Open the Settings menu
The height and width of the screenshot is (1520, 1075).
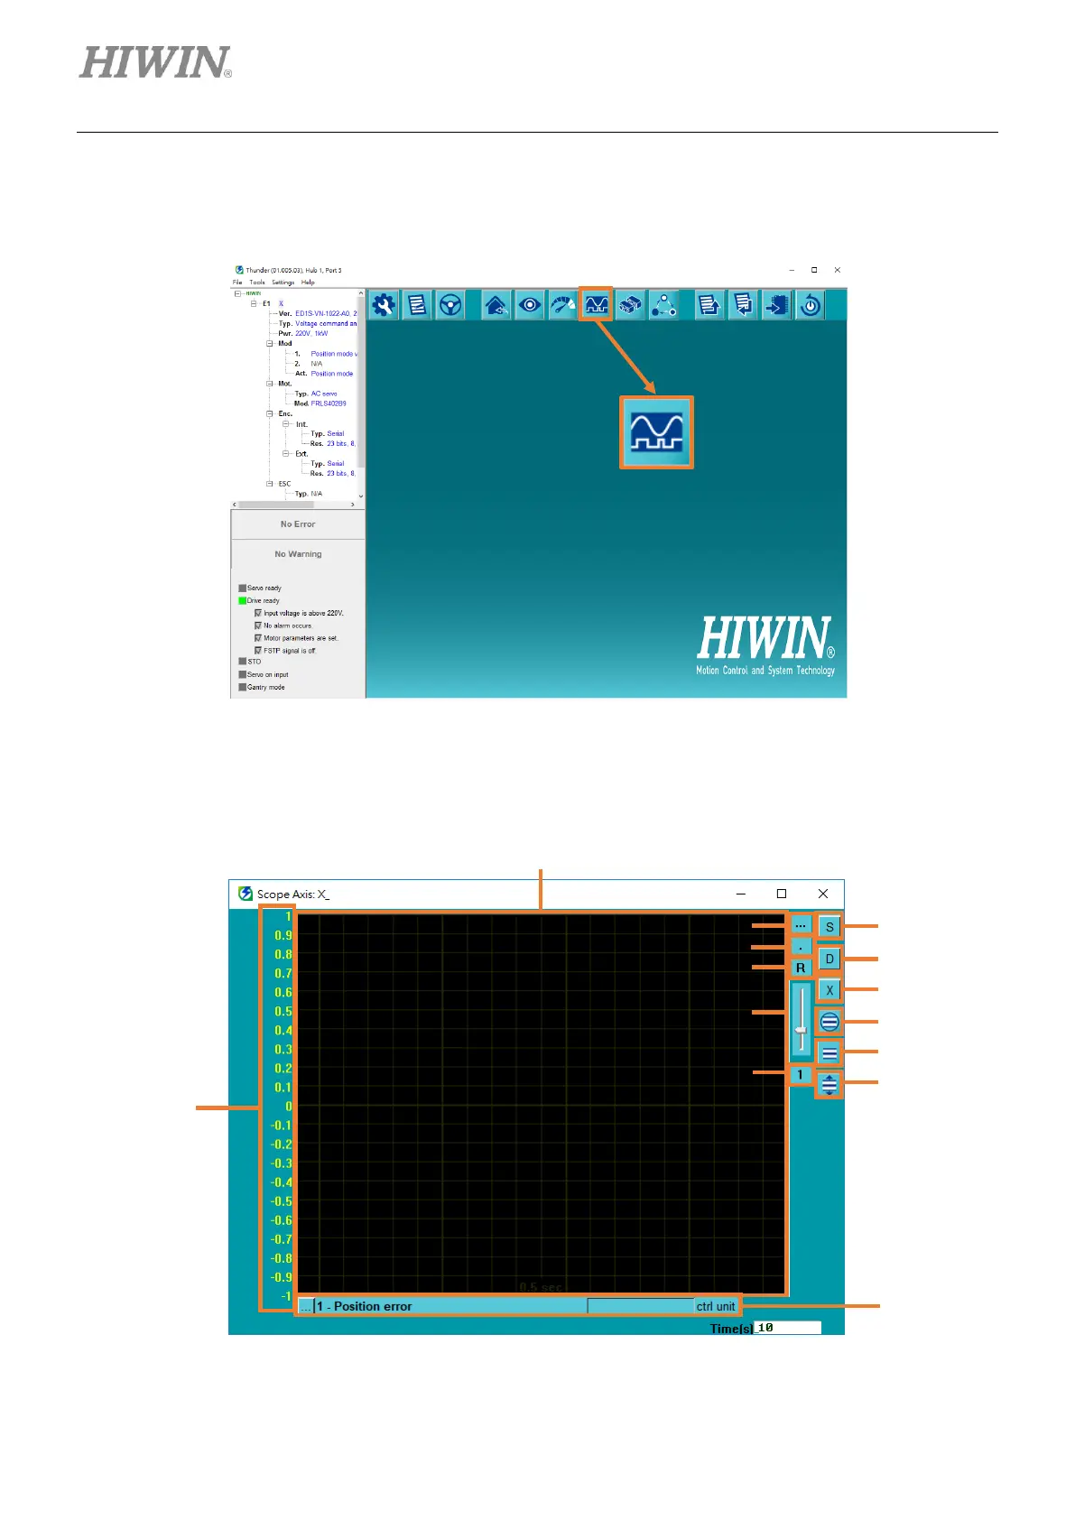(x=283, y=283)
